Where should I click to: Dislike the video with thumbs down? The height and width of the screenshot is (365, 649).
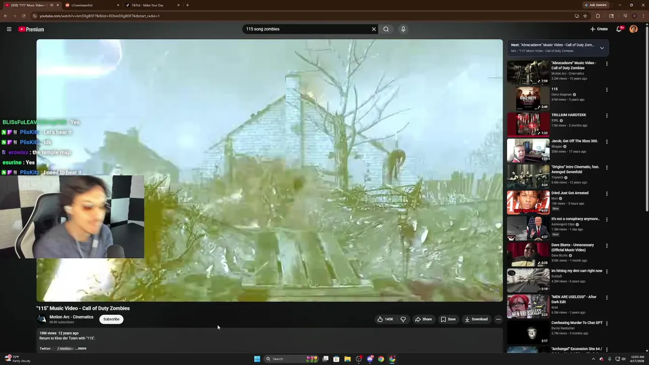click(403, 319)
